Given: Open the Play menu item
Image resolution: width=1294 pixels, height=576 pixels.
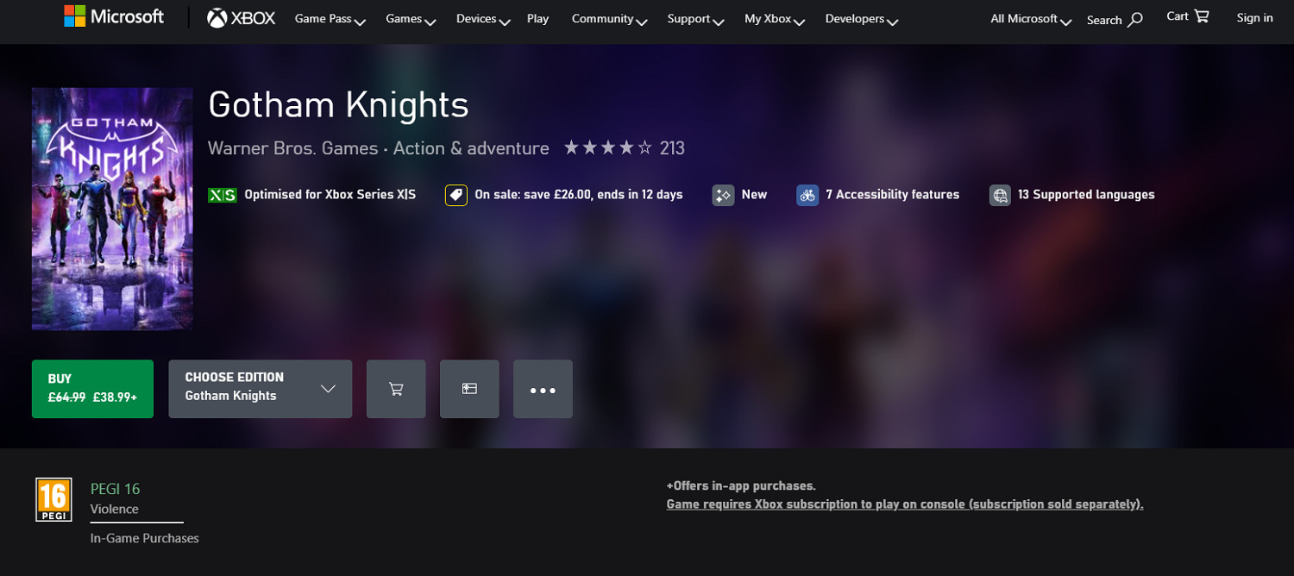Looking at the screenshot, I should tap(537, 19).
